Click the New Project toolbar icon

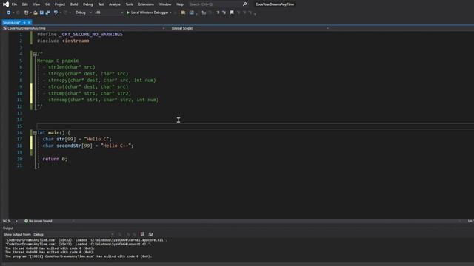[x=27, y=13]
